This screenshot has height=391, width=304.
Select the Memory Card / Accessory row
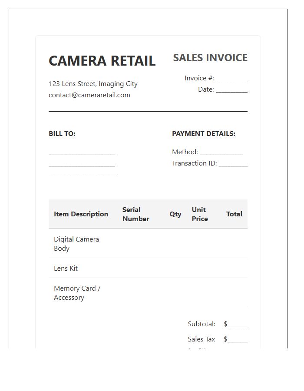click(x=148, y=292)
